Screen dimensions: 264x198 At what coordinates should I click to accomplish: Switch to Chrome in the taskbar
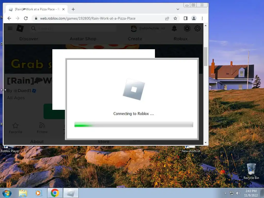(x=55, y=193)
